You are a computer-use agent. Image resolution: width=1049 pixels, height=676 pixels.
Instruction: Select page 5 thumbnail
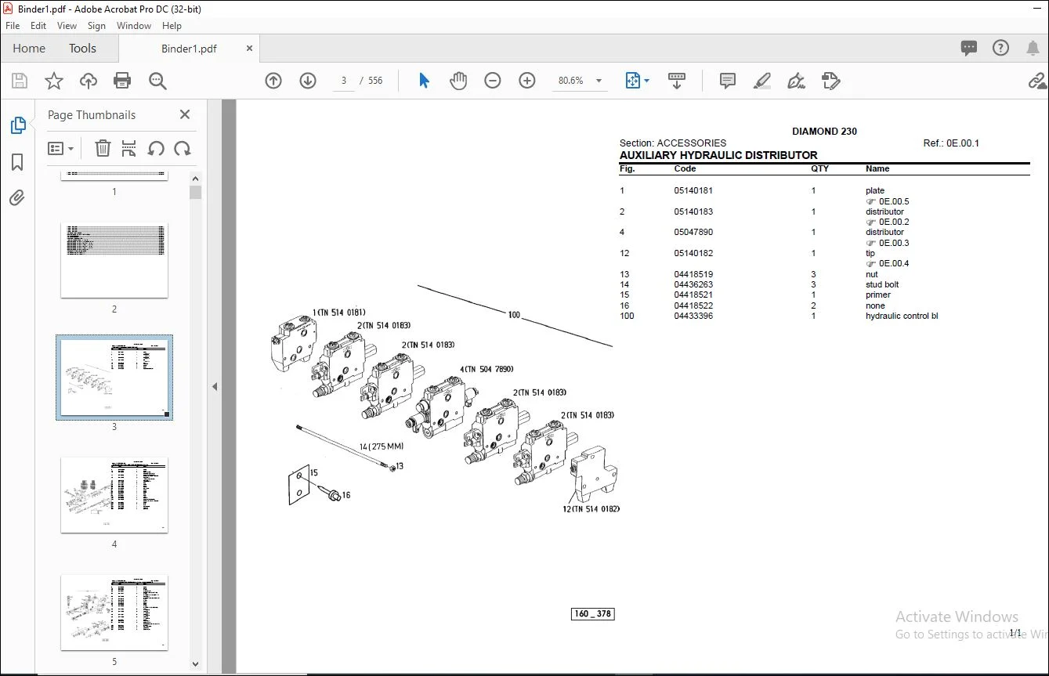click(114, 613)
